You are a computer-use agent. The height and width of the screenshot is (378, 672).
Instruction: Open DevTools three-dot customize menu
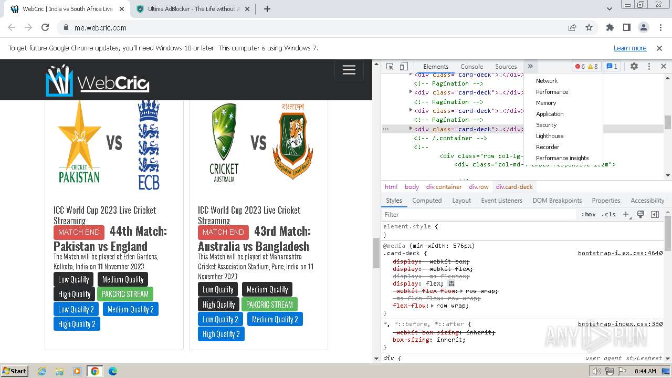click(x=649, y=67)
